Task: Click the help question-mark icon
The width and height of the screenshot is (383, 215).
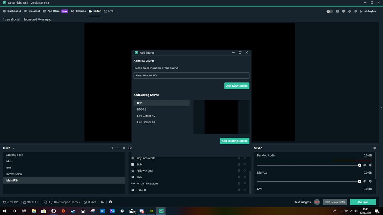Action: [x=350, y=11]
